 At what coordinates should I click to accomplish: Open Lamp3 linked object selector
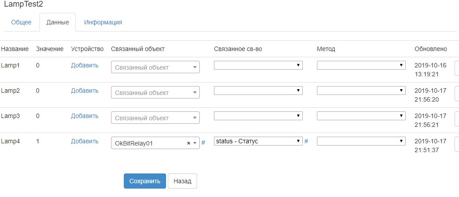tap(155, 118)
